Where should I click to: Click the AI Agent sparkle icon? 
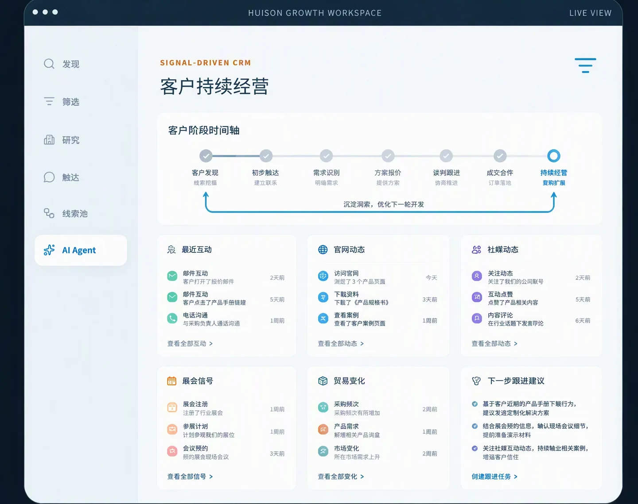(x=49, y=250)
